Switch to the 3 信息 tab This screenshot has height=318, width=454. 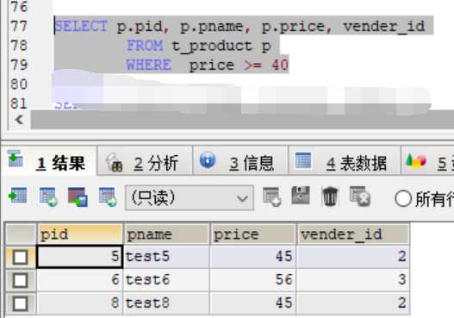[240, 162]
